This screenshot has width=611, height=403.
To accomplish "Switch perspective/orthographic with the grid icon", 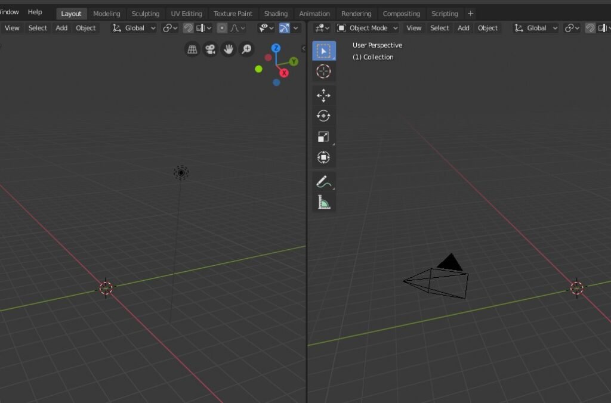I will pos(192,49).
